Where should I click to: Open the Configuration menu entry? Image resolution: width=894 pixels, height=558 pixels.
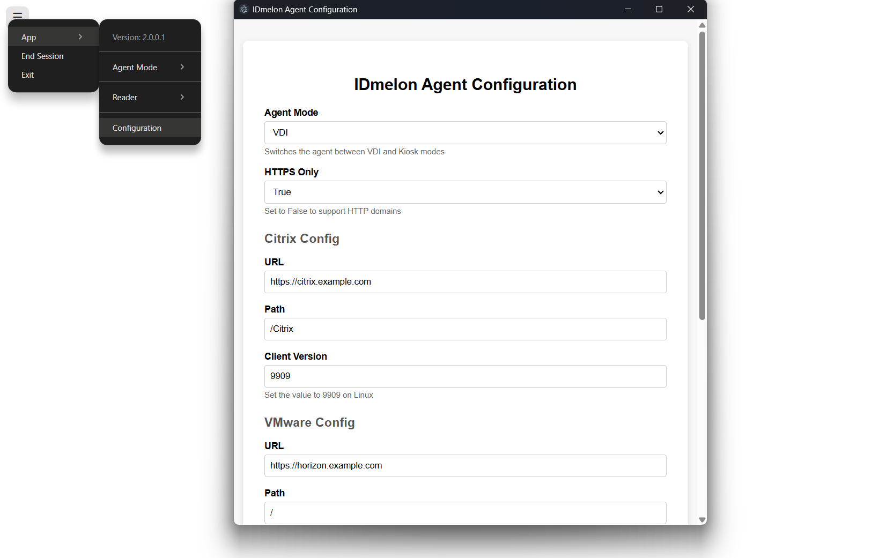(x=150, y=128)
